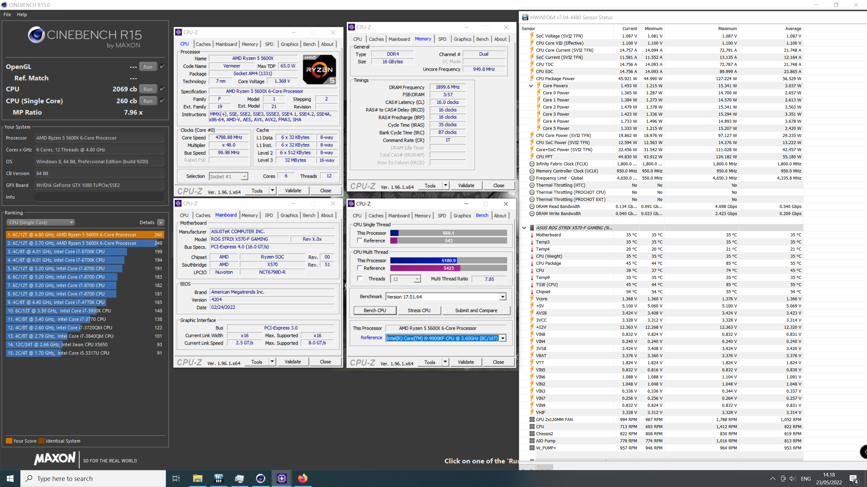Collapse ASUS ROG STRIX sensor group
Image resolution: width=867 pixels, height=487 pixels.
(524, 228)
